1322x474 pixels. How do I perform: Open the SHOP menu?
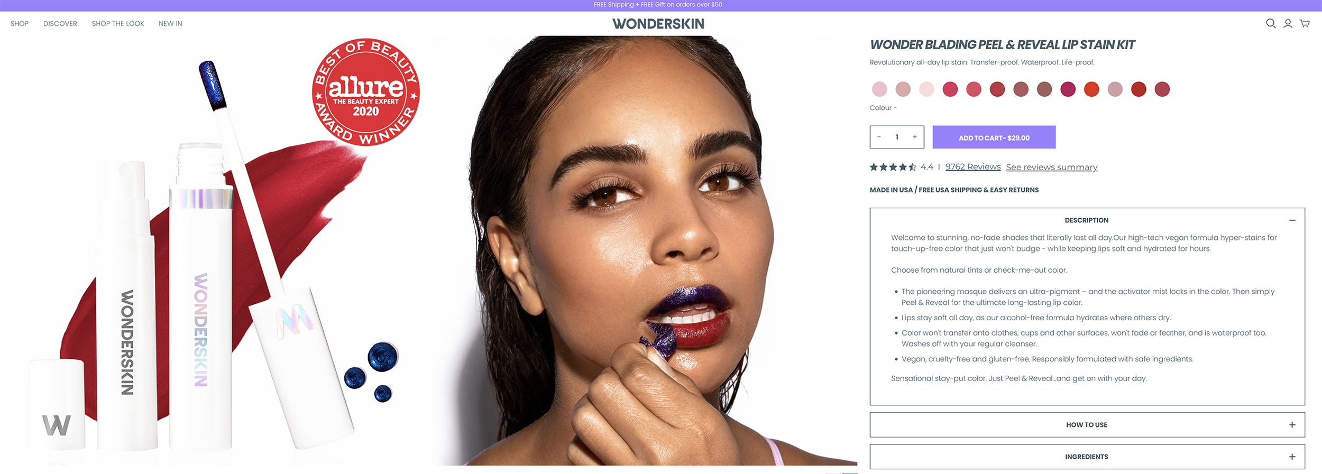pos(20,24)
